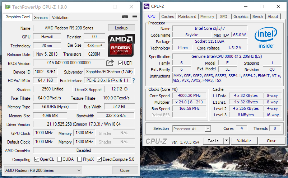
Task: Click the Threads 8 value in CPU-Z
Action: pos(275,128)
